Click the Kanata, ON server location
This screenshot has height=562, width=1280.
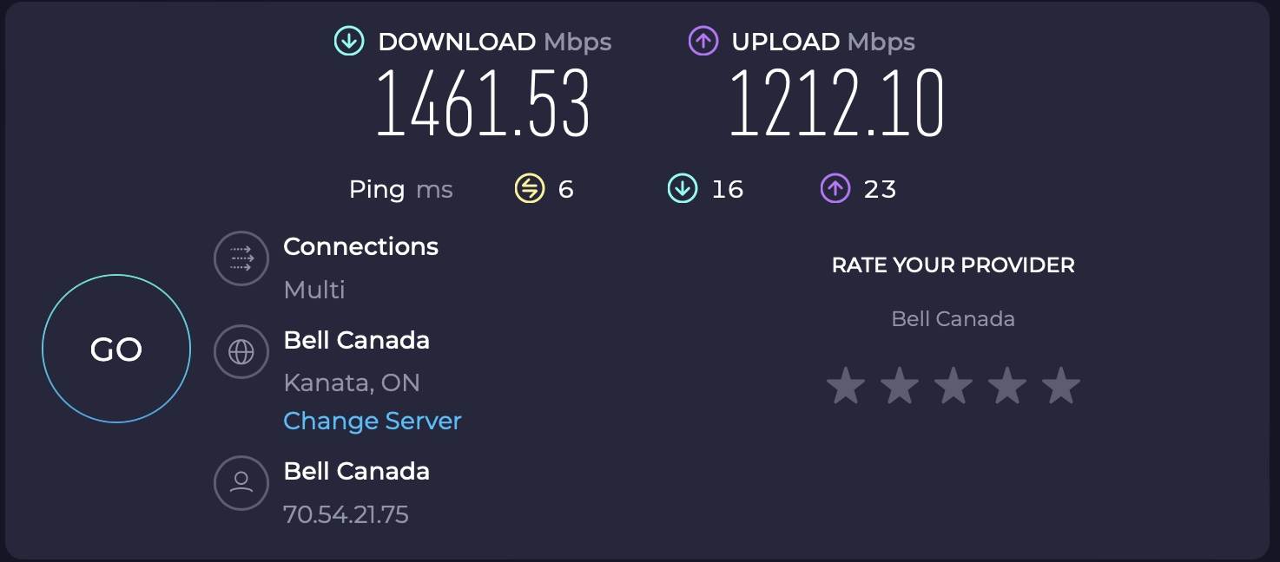352,382
